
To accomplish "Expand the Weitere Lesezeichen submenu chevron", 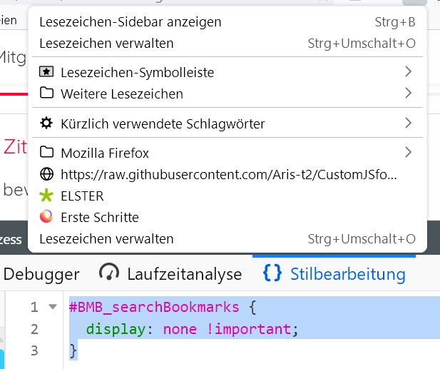I will click(x=408, y=93).
